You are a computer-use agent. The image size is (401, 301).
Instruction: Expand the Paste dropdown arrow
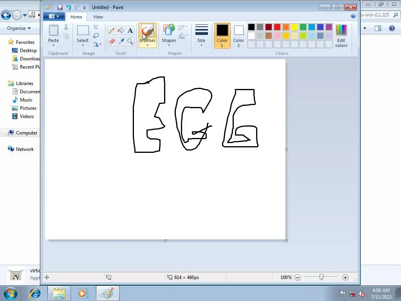pyautogui.click(x=53, y=45)
